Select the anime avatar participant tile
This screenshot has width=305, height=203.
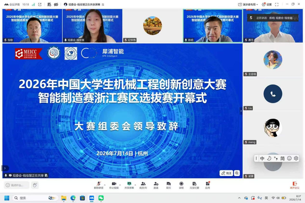[273, 60]
